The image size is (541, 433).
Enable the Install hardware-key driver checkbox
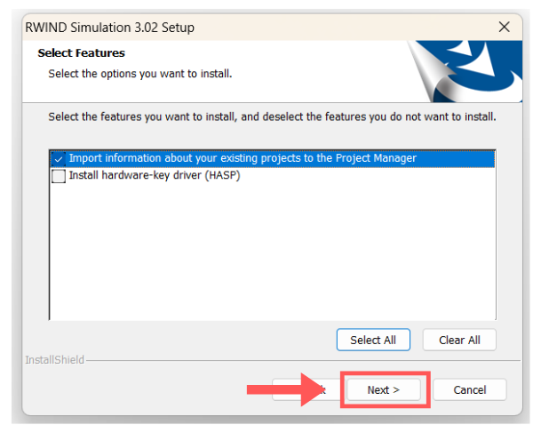59,176
